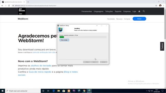Click the Windows taskbar search box

pyautogui.click(x=23, y=91)
